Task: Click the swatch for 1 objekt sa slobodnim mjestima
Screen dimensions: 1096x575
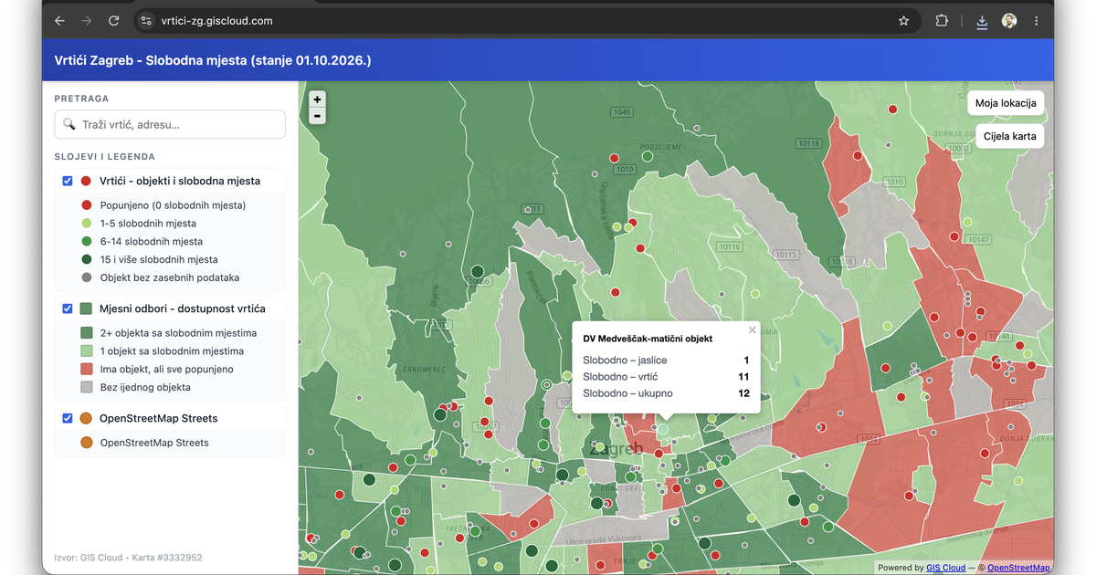Action: [x=87, y=351]
